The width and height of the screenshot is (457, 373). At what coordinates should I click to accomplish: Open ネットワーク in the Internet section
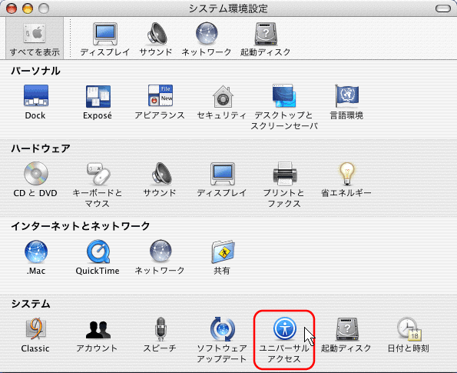tap(161, 251)
